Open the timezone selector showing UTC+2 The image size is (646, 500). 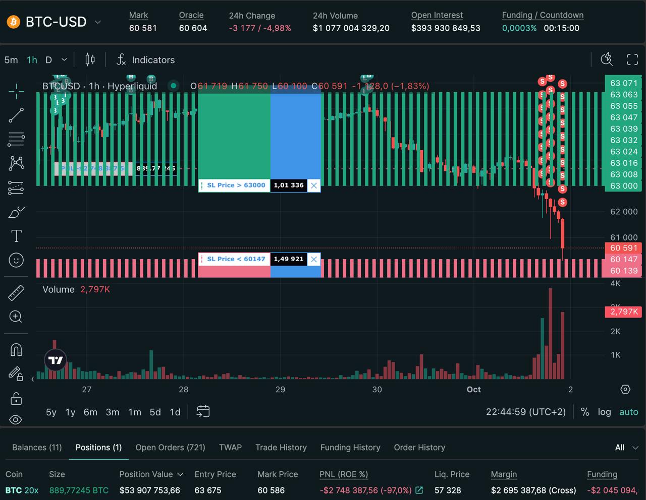(526, 412)
